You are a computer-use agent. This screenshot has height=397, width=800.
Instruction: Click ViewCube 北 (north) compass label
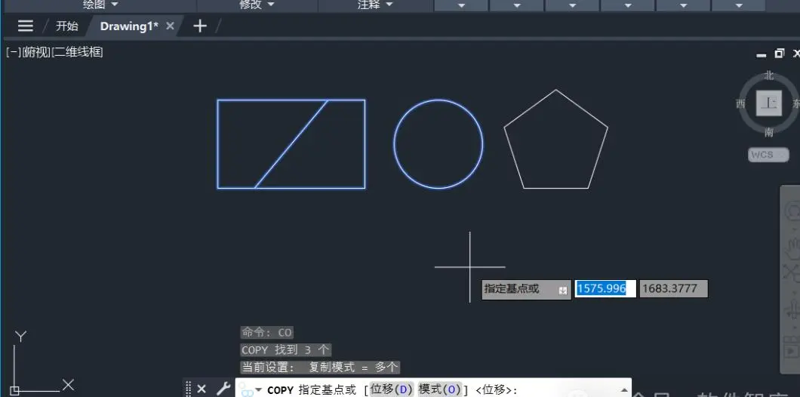point(769,75)
